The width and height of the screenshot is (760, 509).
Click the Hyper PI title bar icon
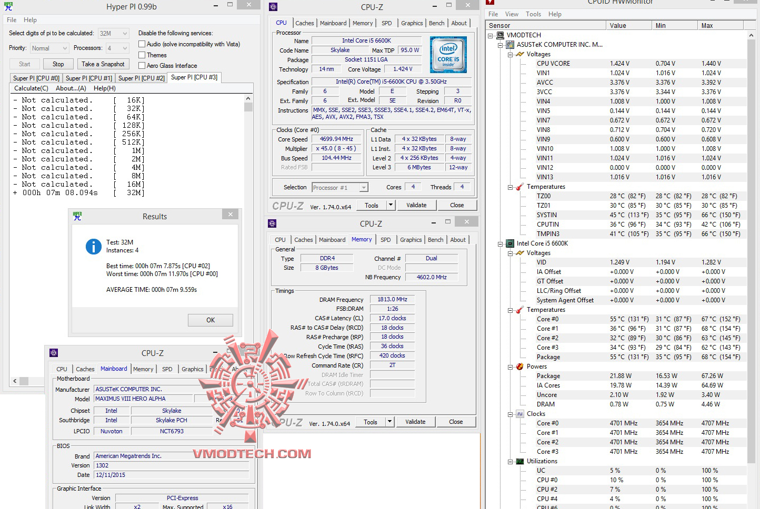click(x=8, y=6)
